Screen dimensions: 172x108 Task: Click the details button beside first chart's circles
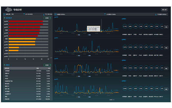[166, 27]
